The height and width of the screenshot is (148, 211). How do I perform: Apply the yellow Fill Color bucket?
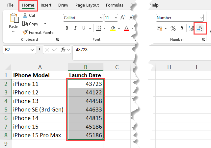pos(113,28)
